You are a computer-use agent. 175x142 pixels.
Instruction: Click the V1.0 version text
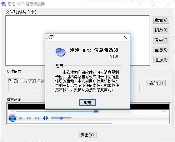pos(114,56)
